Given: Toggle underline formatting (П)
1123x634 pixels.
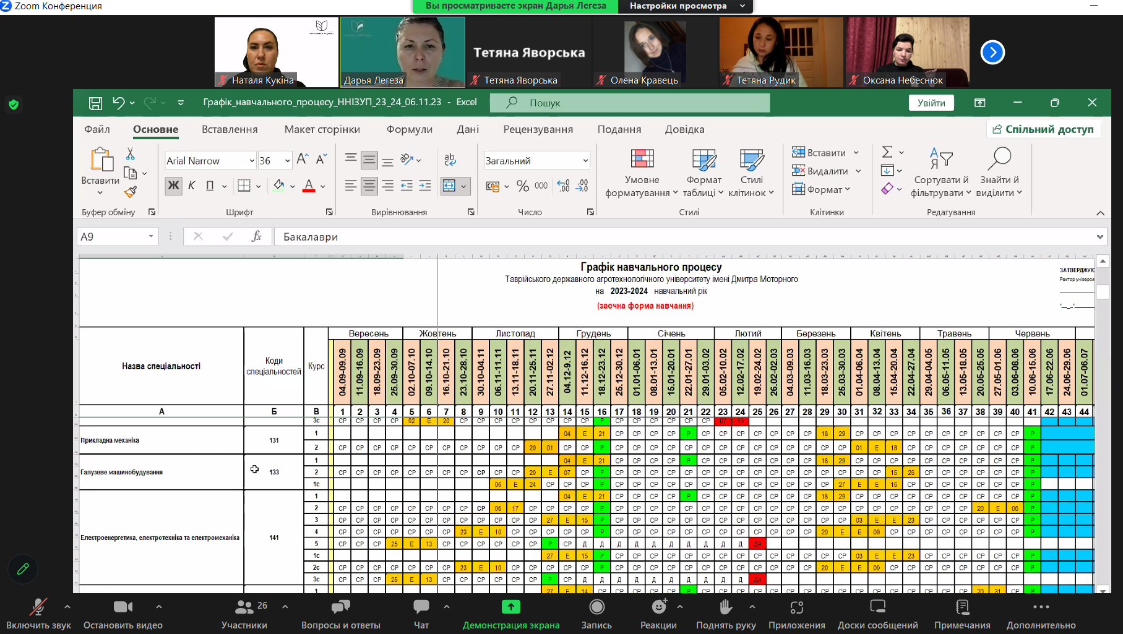Looking at the screenshot, I should [x=210, y=186].
